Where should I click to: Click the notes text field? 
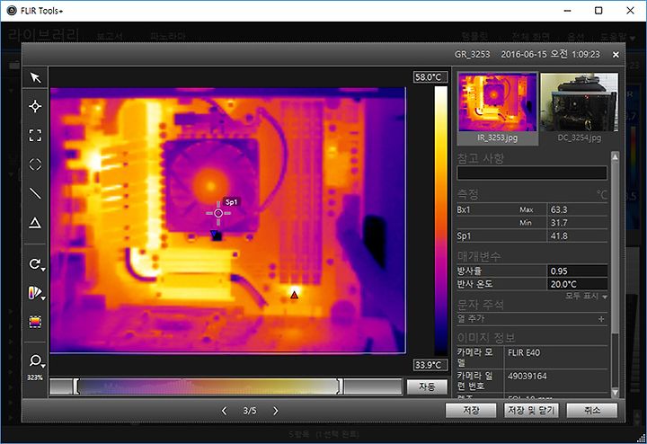[x=532, y=173]
